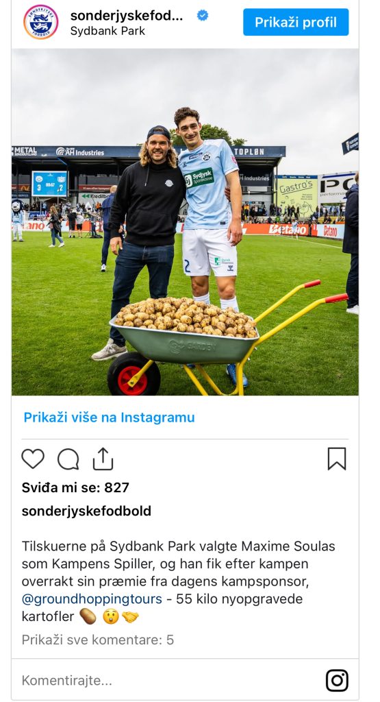Click the potato emoji in caption
The height and width of the screenshot is (702, 380).
tap(88, 616)
